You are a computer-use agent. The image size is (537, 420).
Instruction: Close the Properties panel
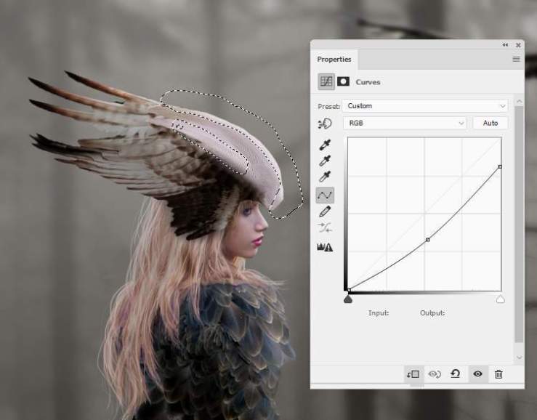point(518,45)
